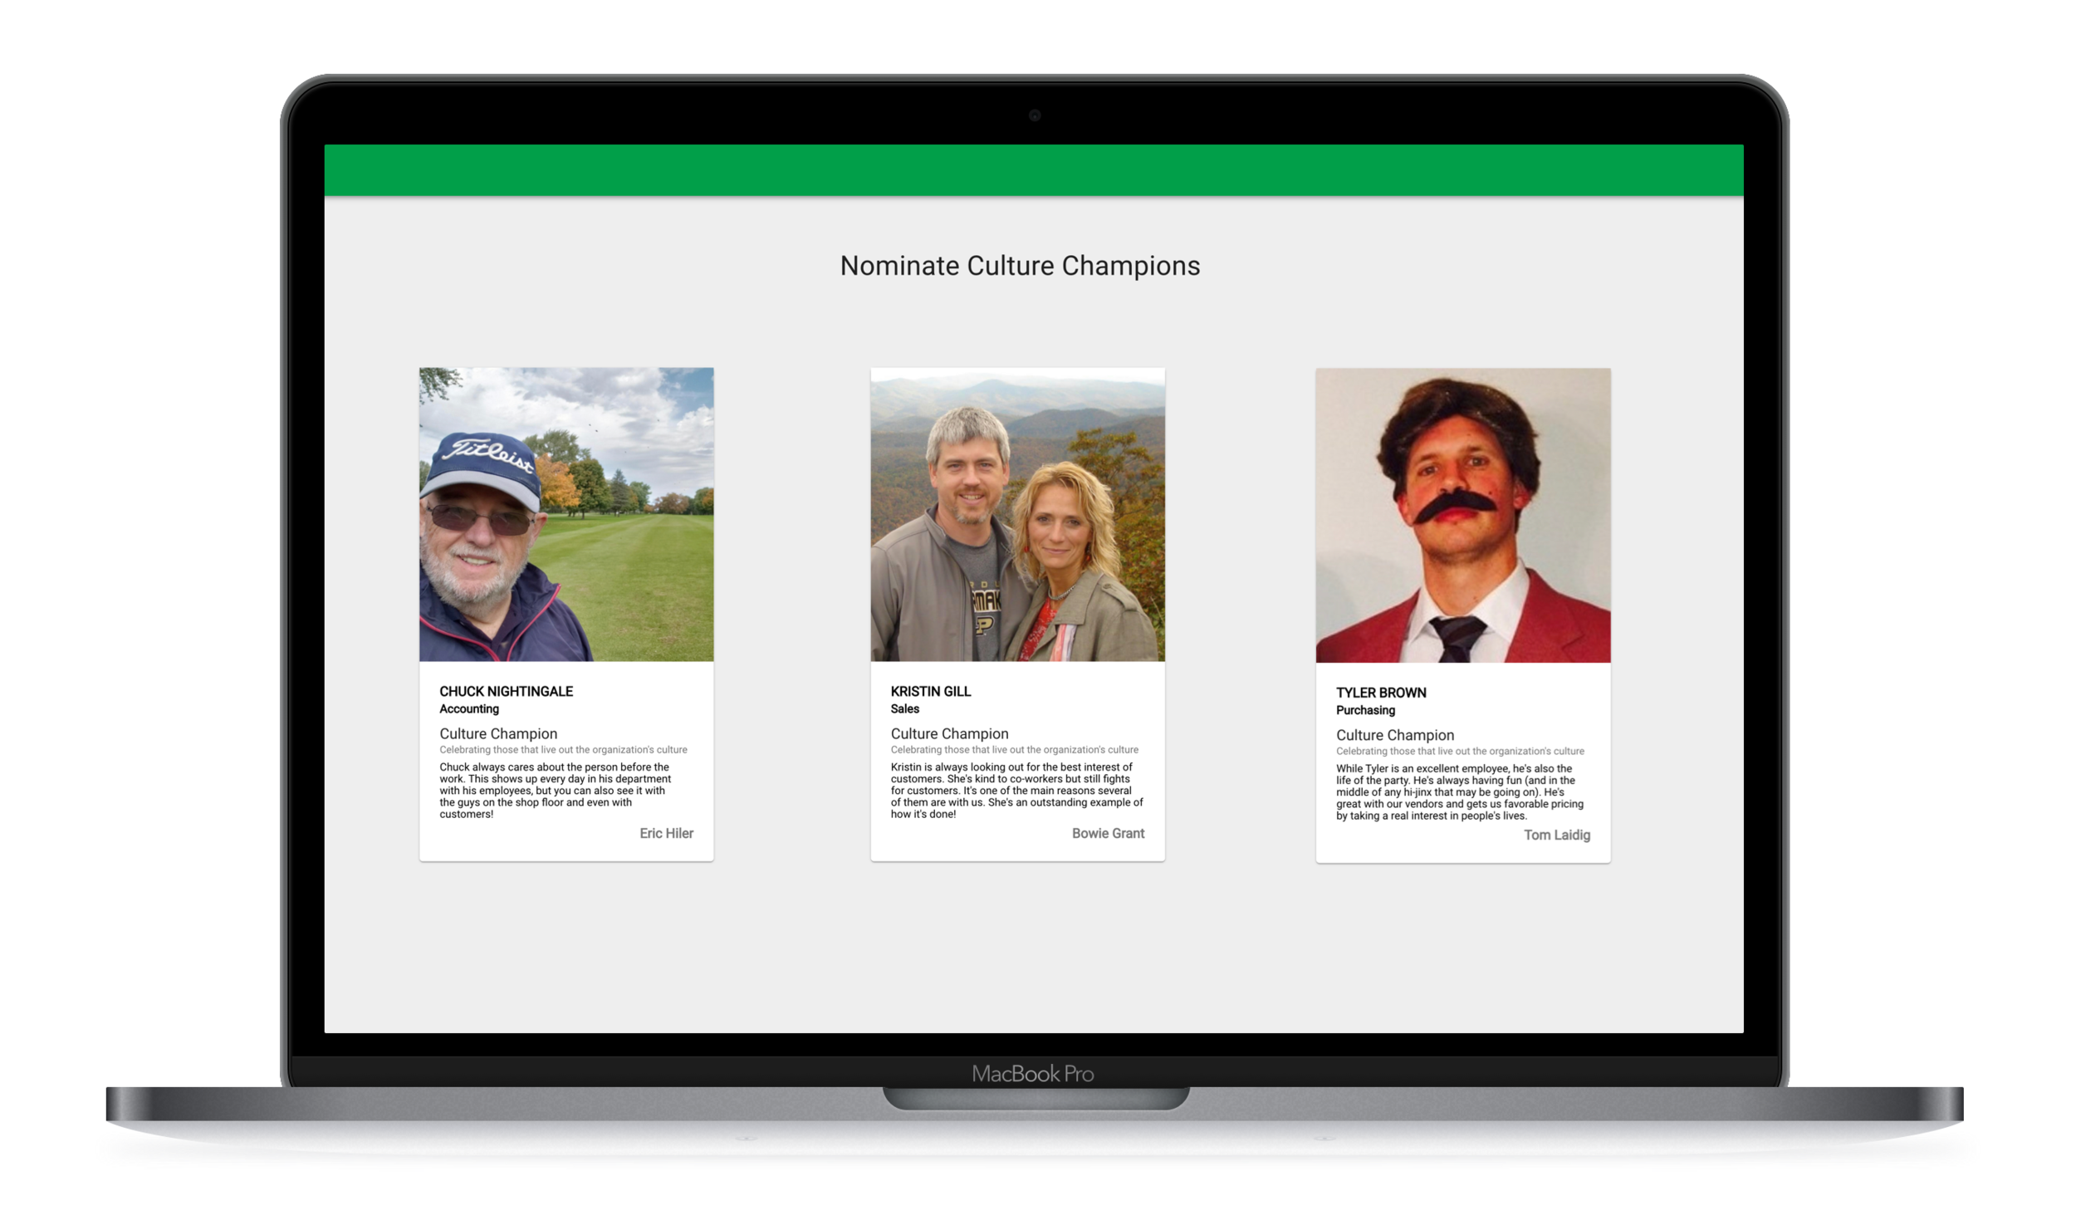Click Chuck Nightingale's profile photo
Screen dimensions: 2076x1230
(566, 514)
